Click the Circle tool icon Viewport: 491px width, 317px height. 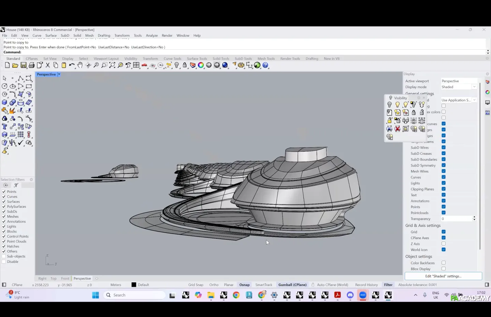(x=4, y=86)
